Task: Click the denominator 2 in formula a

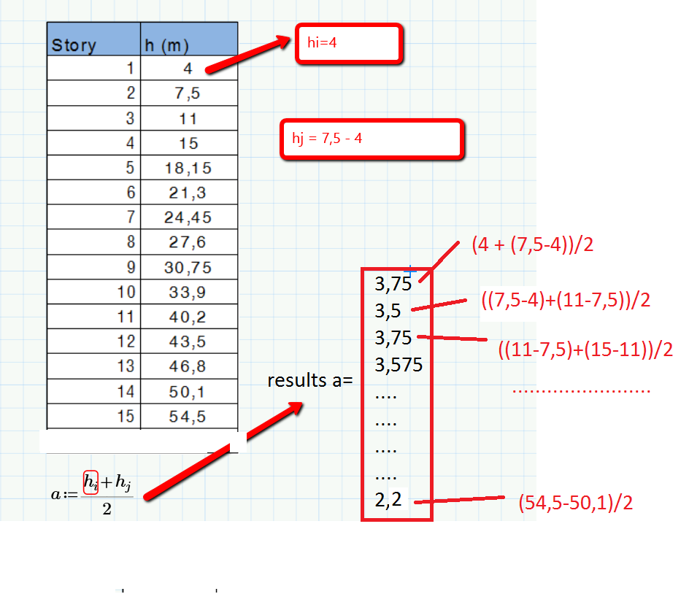Action: pyautogui.click(x=107, y=509)
